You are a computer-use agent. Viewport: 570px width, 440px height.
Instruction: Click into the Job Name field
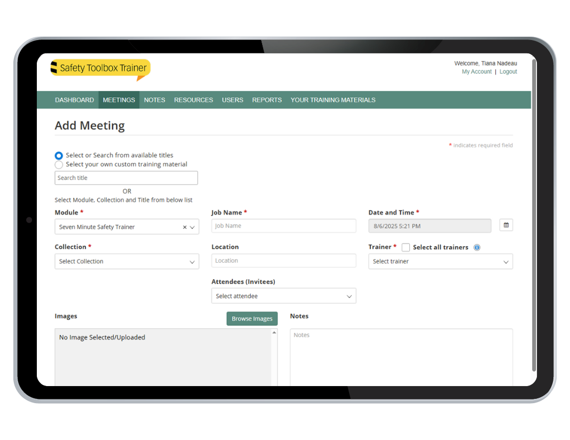click(x=283, y=226)
